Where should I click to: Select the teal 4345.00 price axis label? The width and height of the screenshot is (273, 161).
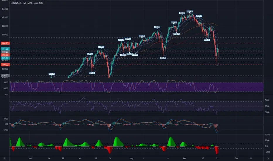[x=5, y=58]
